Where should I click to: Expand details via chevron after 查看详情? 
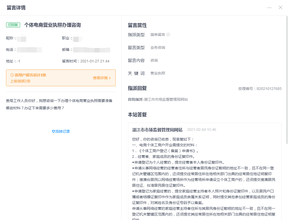[x=110, y=78]
